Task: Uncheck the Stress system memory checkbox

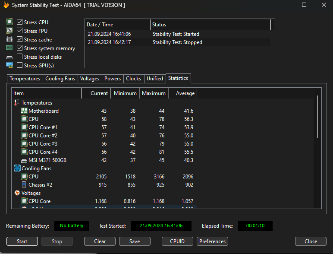Action: tap(19, 48)
